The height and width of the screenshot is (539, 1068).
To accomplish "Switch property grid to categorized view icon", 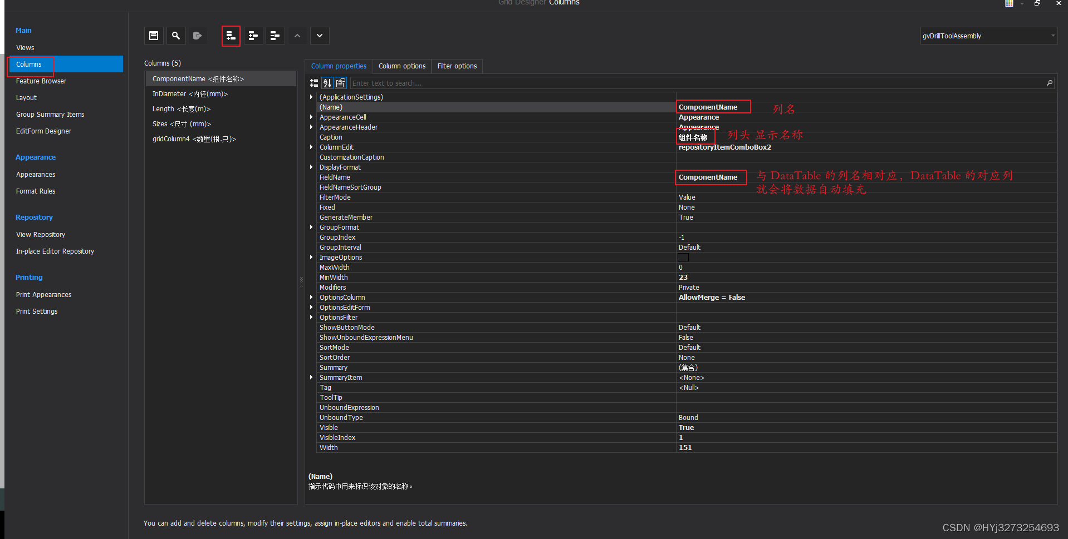I will 313,82.
